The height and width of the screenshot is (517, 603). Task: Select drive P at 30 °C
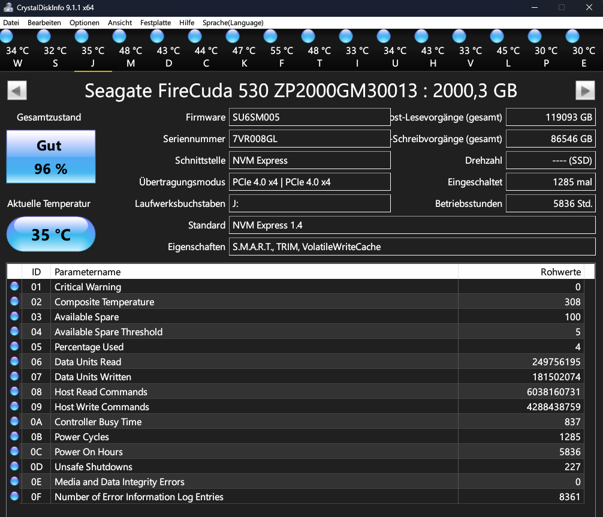tap(545, 50)
